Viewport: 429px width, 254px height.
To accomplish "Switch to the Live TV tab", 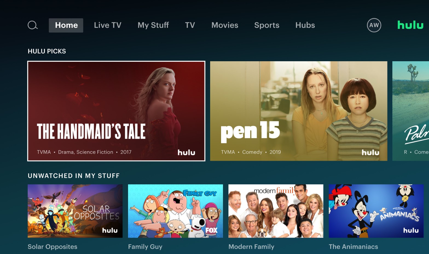I will click(108, 25).
